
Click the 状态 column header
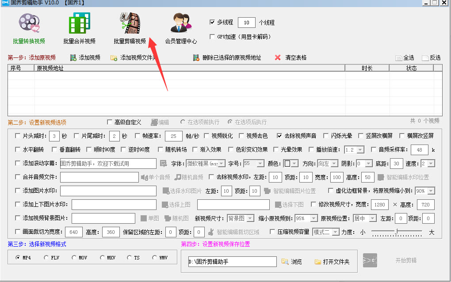(x=411, y=68)
